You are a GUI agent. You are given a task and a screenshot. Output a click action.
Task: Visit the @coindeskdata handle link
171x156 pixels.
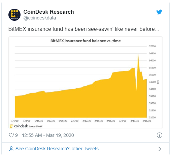tap(40, 18)
